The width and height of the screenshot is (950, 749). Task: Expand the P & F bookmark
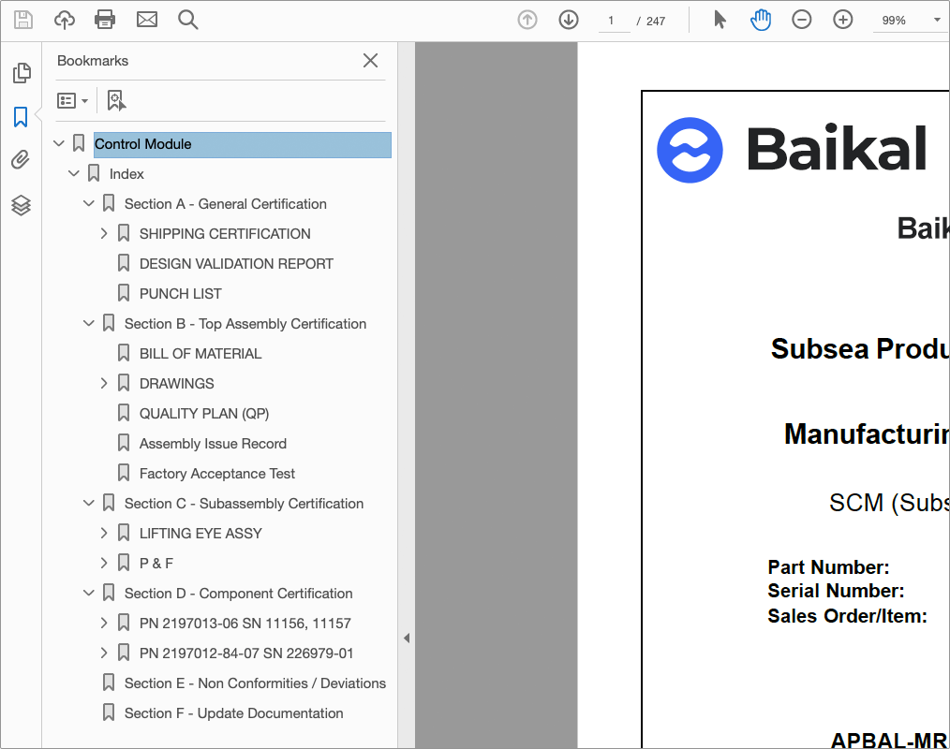click(x=104, y=563)
